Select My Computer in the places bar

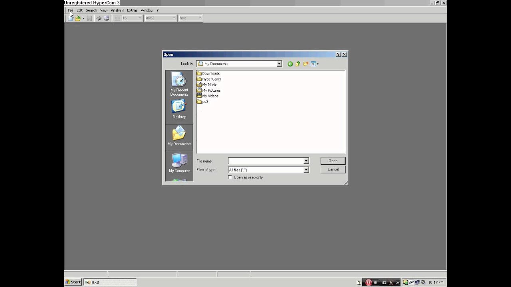pyautogui.click(x=179, y=163)
